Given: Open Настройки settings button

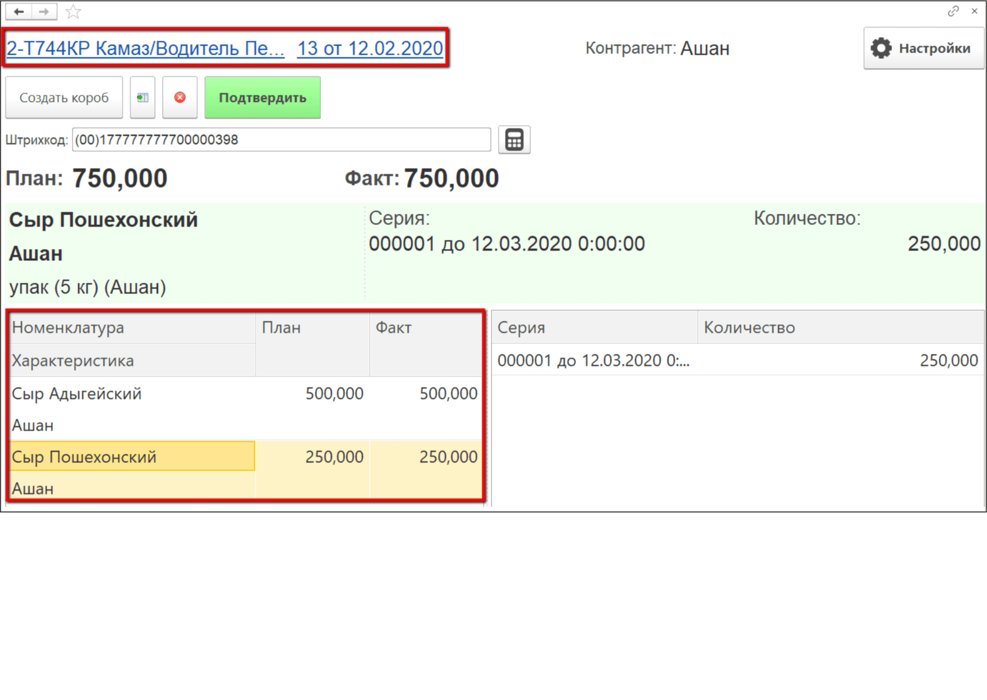Looking at the screenshot, I should [x=924, y=48].
